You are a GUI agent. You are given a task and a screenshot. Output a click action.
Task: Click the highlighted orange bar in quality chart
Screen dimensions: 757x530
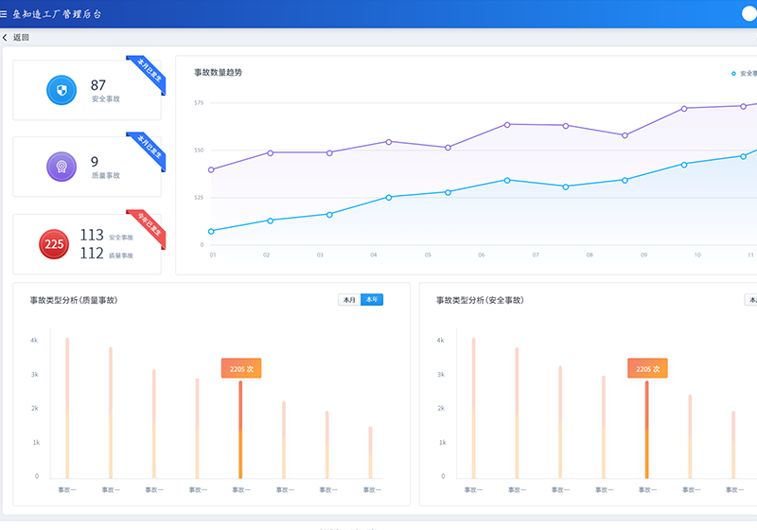coord(240,431)
